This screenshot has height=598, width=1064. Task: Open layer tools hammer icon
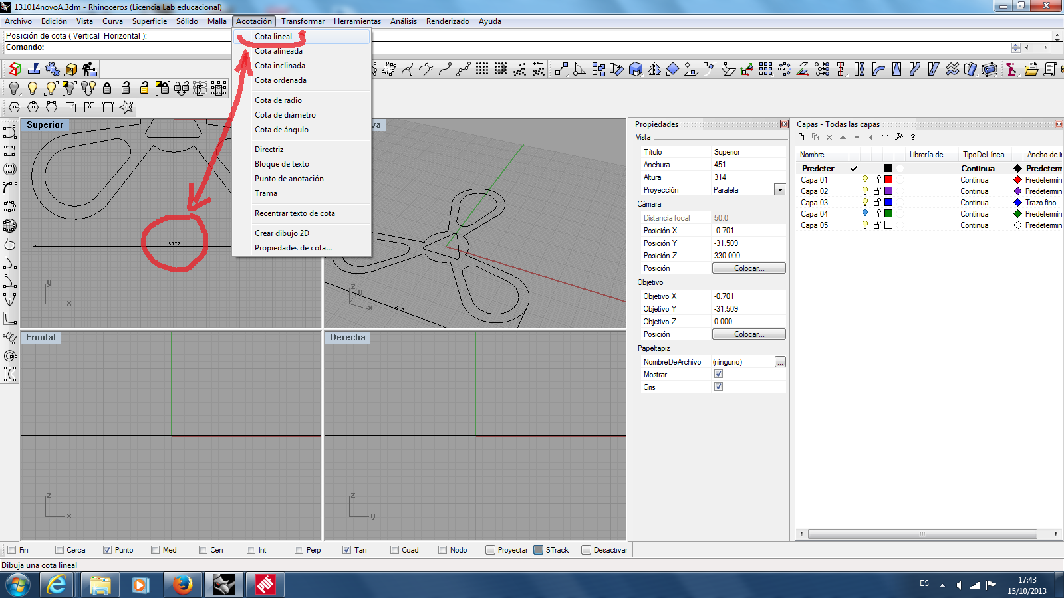(x=899, y=137)
